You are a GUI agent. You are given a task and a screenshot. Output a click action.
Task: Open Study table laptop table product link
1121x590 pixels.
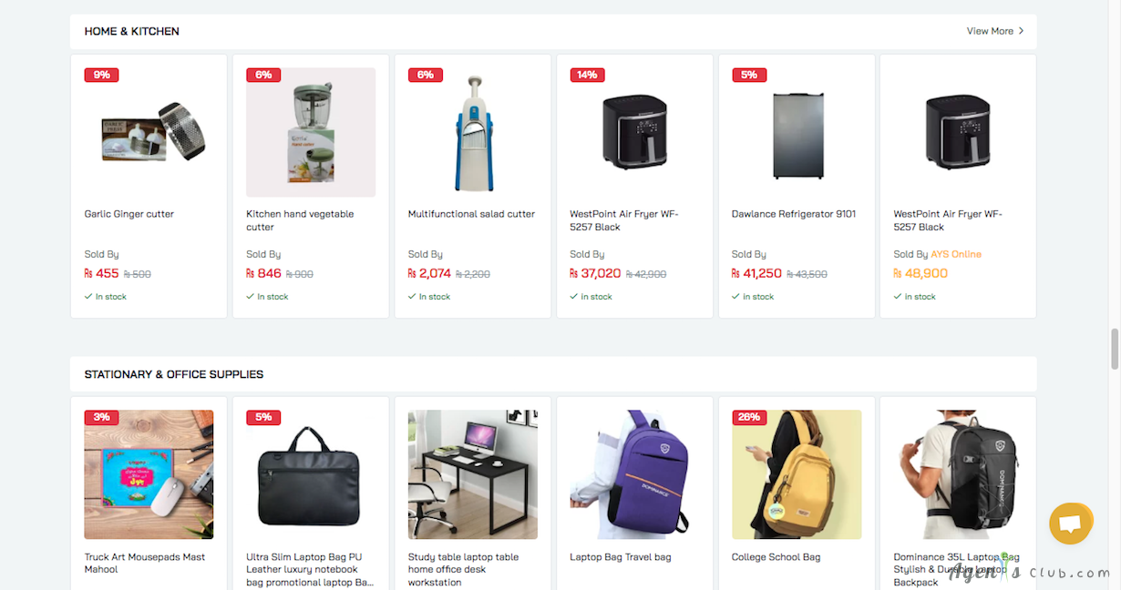pos(463,569)
